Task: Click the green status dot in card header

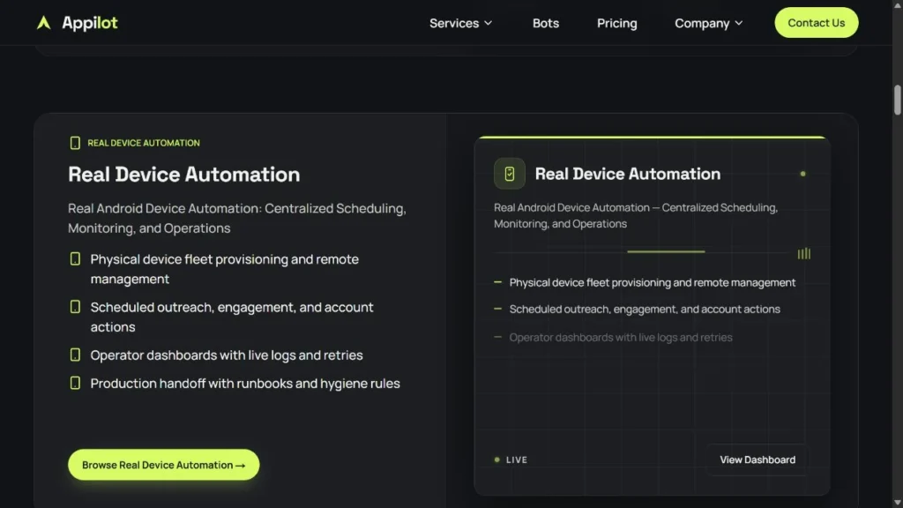Action: click(x=802, y=174)
